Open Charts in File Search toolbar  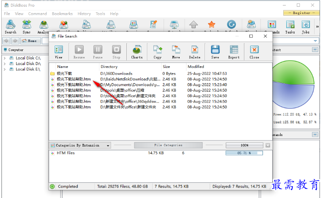pyautogui.click(x=137, y=52)
